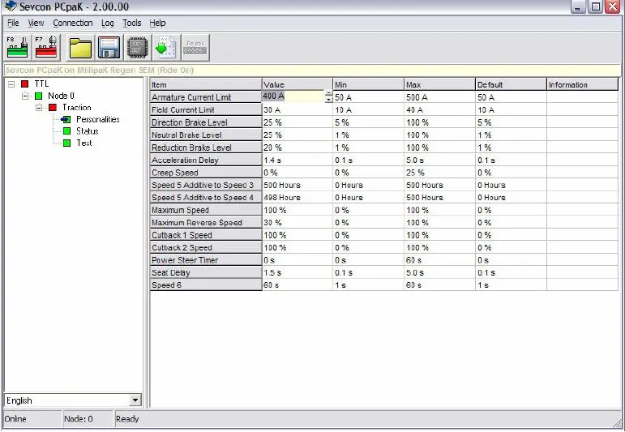Open the Tools menu
This screenshot has height=432, width=625.
(x=131, y=24)
